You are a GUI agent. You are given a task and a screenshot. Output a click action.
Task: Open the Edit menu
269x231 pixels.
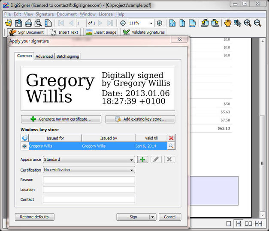pyautogui.click(x=17, y=14)
